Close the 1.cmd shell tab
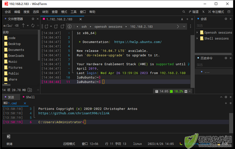Screen dimensions: 235x149 25,103
